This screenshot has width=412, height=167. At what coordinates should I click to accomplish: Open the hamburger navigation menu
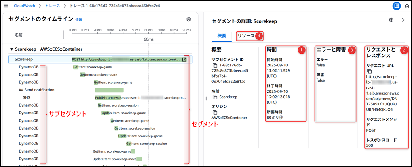coord(6,6)
